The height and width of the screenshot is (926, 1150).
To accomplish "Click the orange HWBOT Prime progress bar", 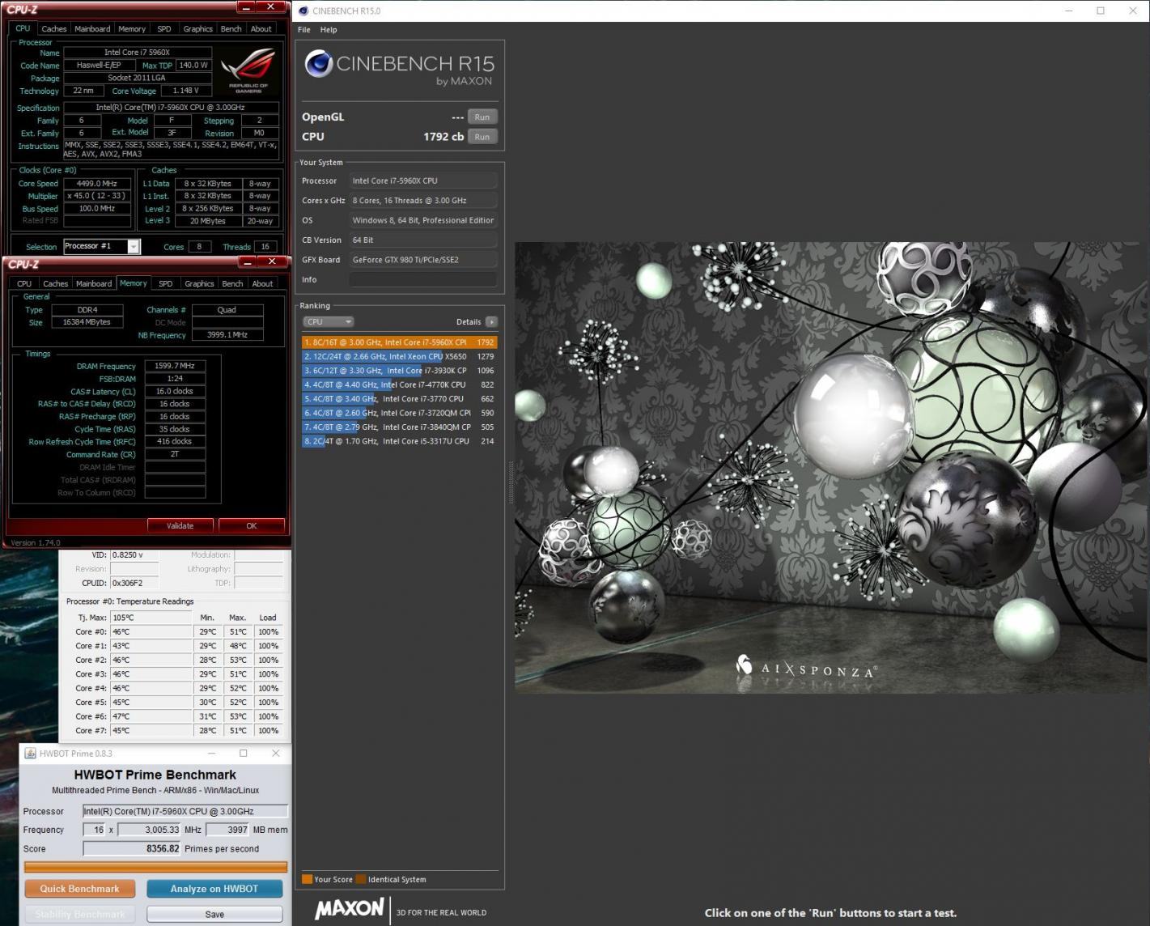I will click(x=155, y=867).
